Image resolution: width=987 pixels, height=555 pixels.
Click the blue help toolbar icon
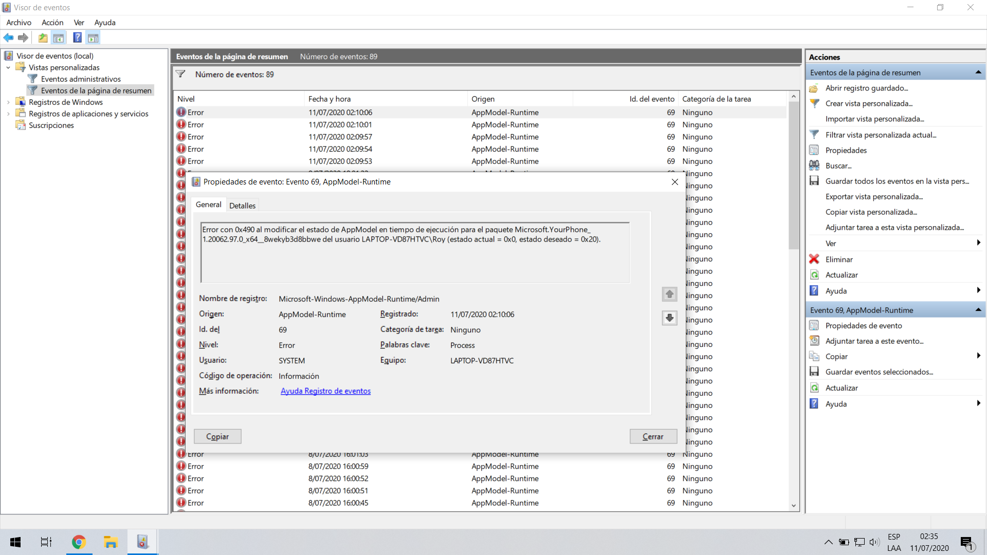[77, 38]
